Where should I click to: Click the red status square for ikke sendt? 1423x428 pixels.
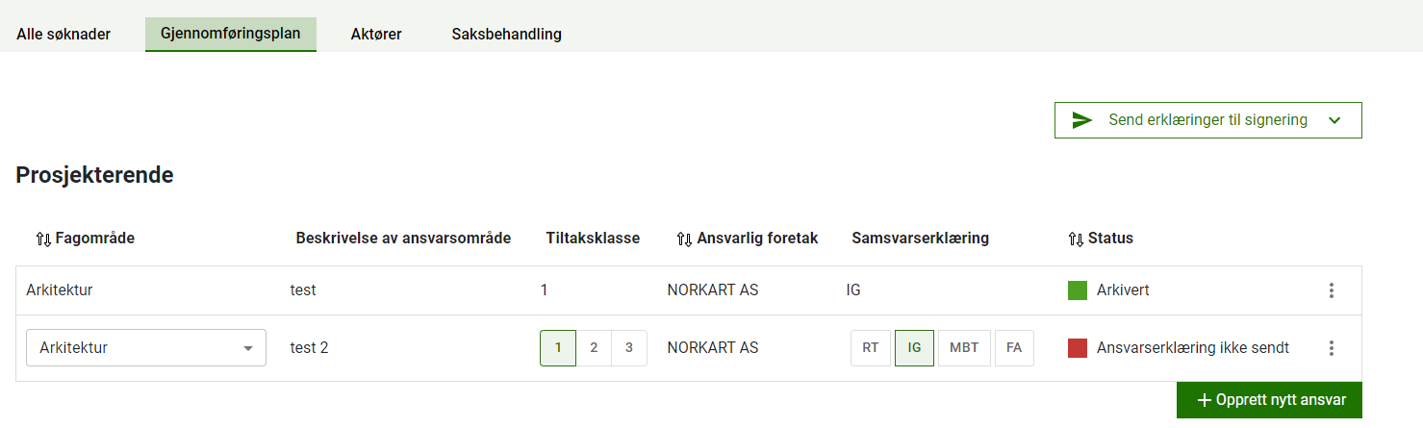click(1078, 348)
